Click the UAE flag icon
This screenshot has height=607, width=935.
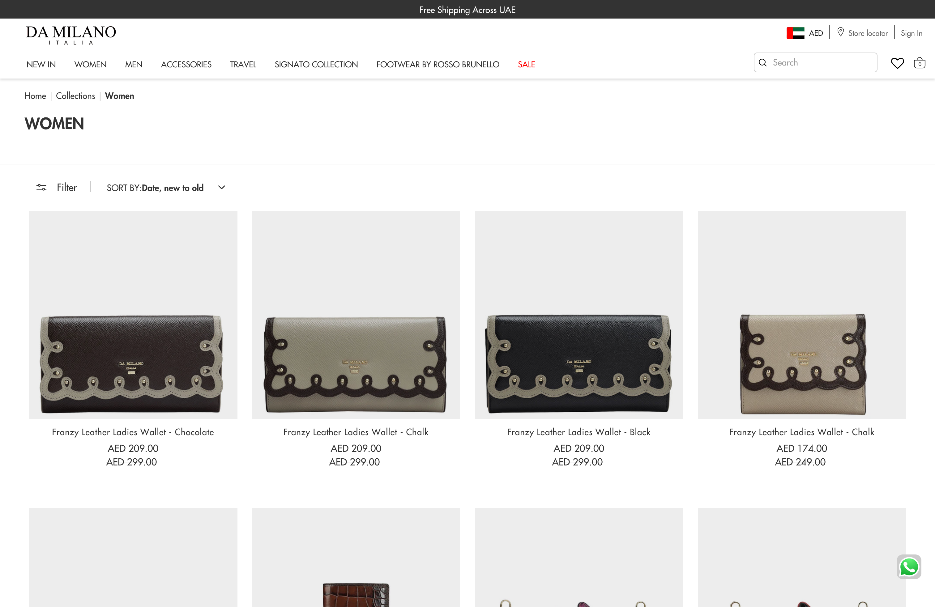coord(795,33)
